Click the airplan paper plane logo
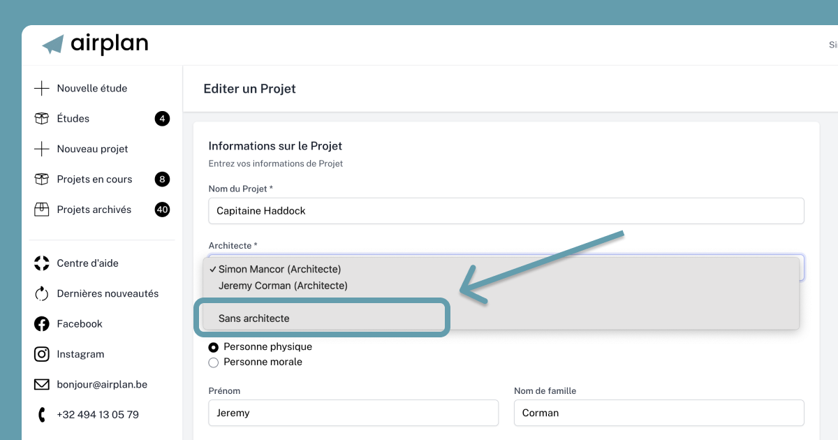Image resolution: width=838 pixels, height=440 pixels. pos(53,44)
